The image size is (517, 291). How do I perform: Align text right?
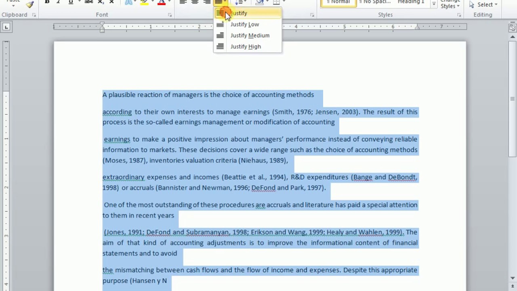point(206,2)
